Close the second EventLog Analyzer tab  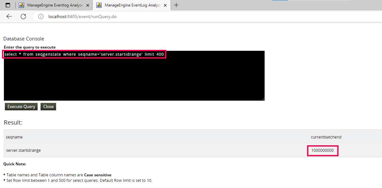[x=165, y=5]
